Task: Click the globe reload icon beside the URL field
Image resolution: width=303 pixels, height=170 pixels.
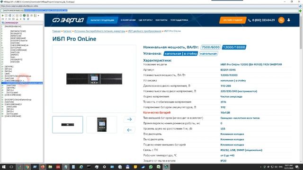Action: pyautogui.click(x=300, y=6)
